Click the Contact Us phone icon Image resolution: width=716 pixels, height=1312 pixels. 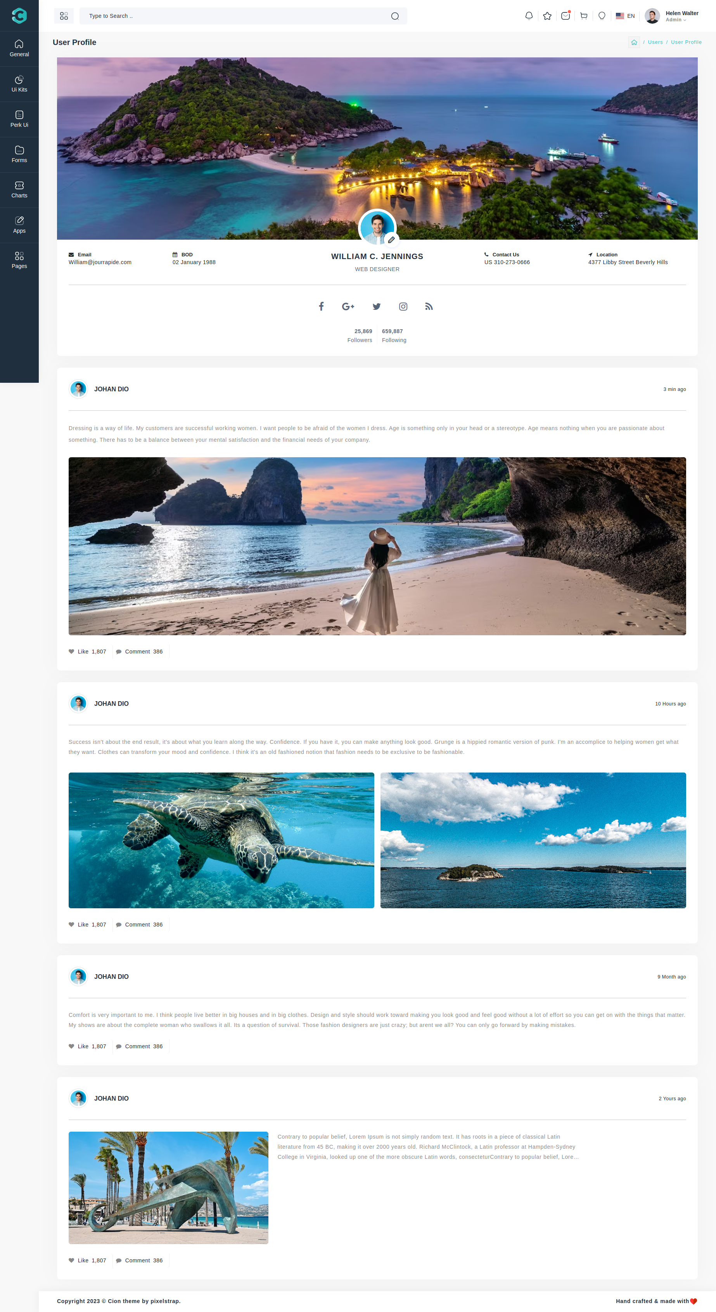[486, 255]
